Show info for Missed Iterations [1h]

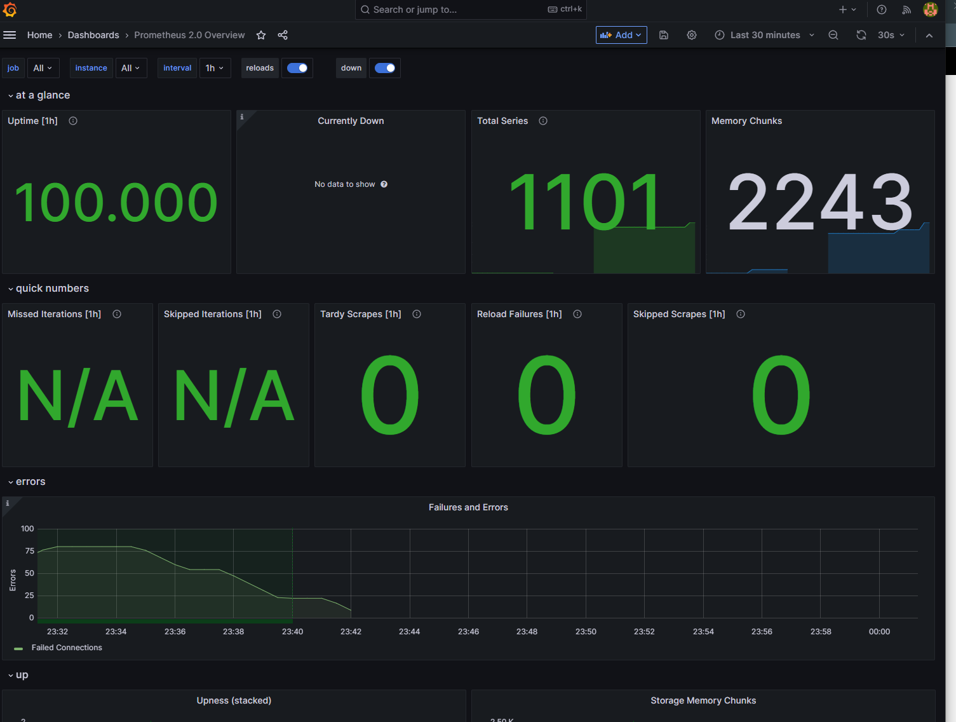coord(117,314)
